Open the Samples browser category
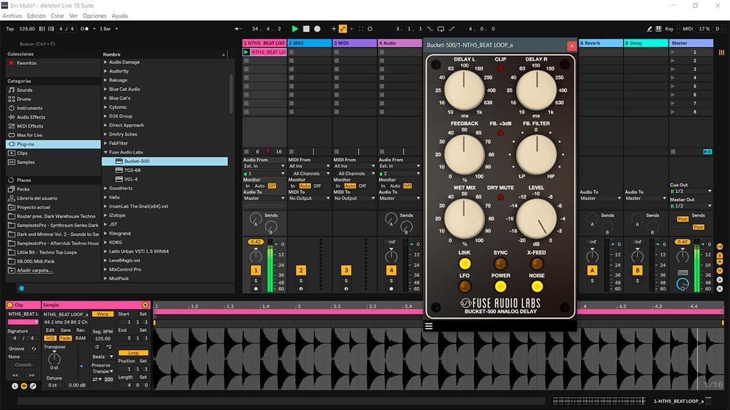The width and height of the screenshot is (730, 410). [x=26, y=162]
